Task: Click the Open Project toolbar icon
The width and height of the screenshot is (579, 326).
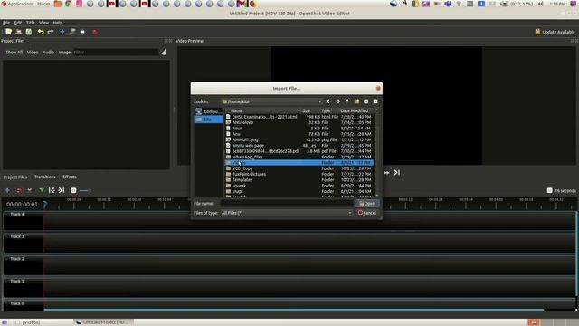Action: (x=18, y=32)
